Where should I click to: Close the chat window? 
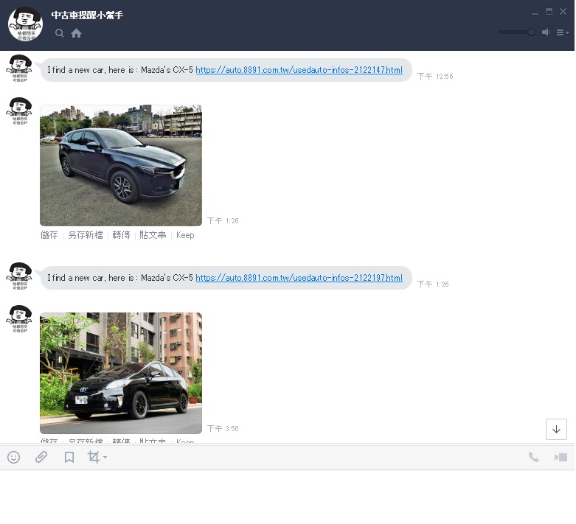pos(563,12)
